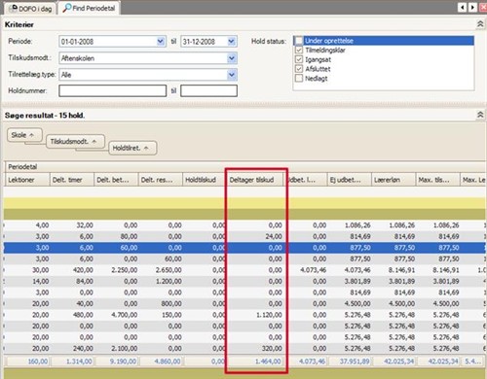Click the 2.650,00 Delt. res. cell

[160, 270]
